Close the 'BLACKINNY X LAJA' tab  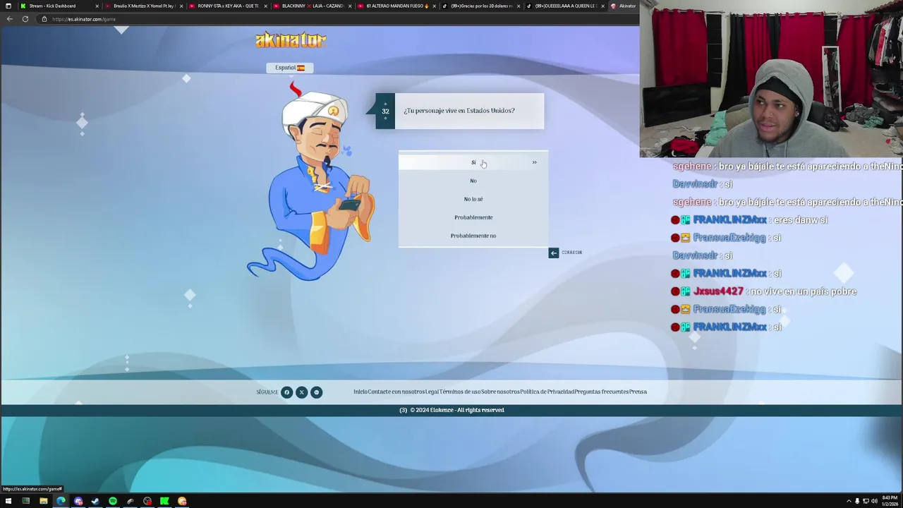pos(349,6)
